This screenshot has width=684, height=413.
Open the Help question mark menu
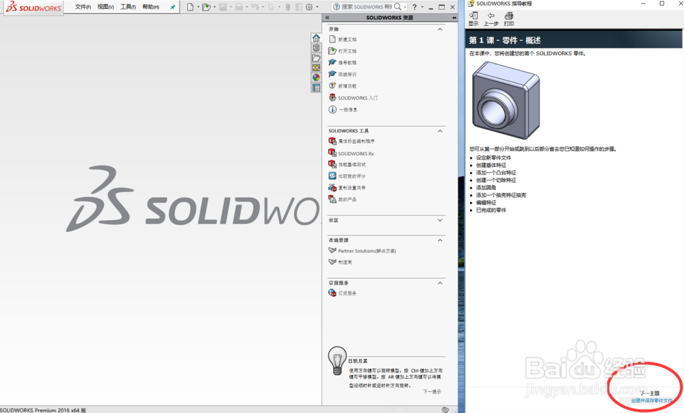click(x=415, y=7)
